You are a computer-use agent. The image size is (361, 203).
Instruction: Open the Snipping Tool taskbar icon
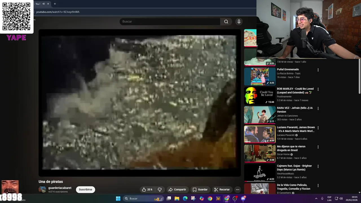pyautogui.click(x=193, y=198)
